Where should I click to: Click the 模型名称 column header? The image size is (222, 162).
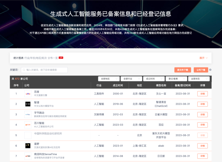coord(161,85)
